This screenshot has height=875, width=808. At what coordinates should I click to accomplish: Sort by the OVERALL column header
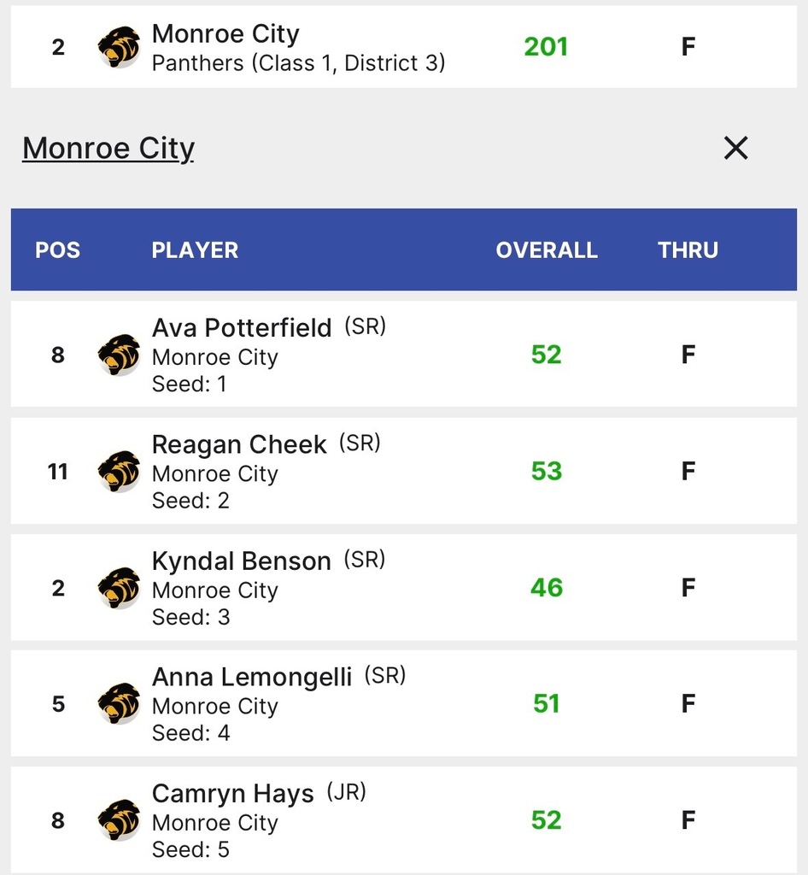point(547,250)
